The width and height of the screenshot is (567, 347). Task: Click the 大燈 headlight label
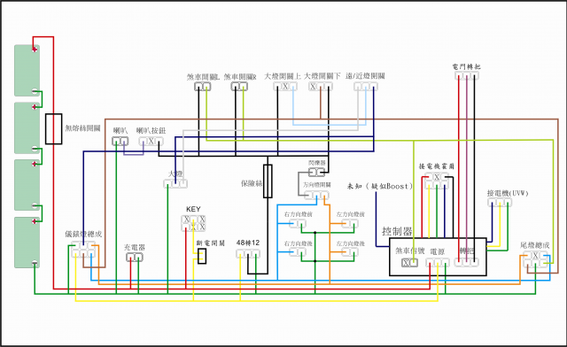(175, 173)
